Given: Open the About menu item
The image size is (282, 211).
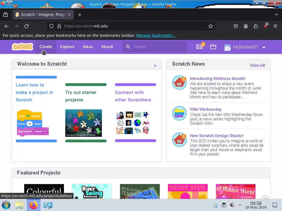Looking at the screenshot, I should (107, 47).
